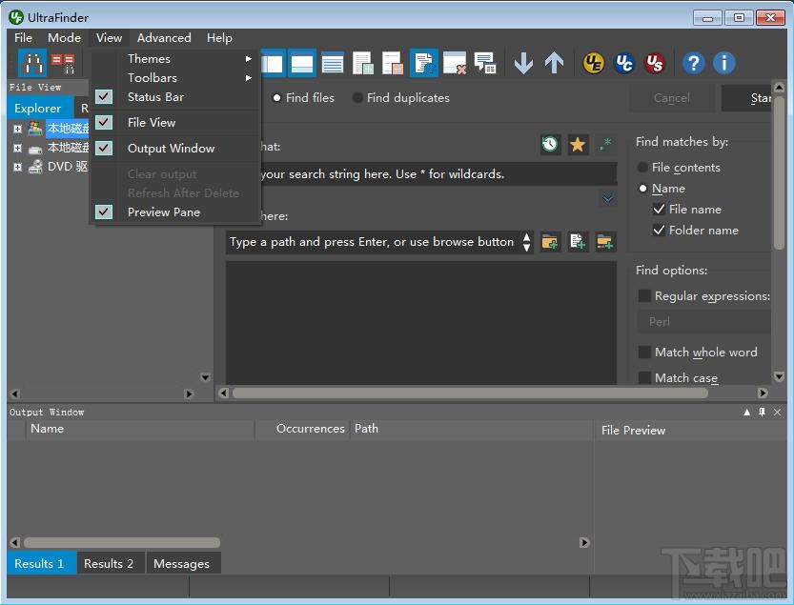Enable the Regular expressions checkbox
Image resolution: width=794 pixels, height=605 pixels.
[644, 295]
